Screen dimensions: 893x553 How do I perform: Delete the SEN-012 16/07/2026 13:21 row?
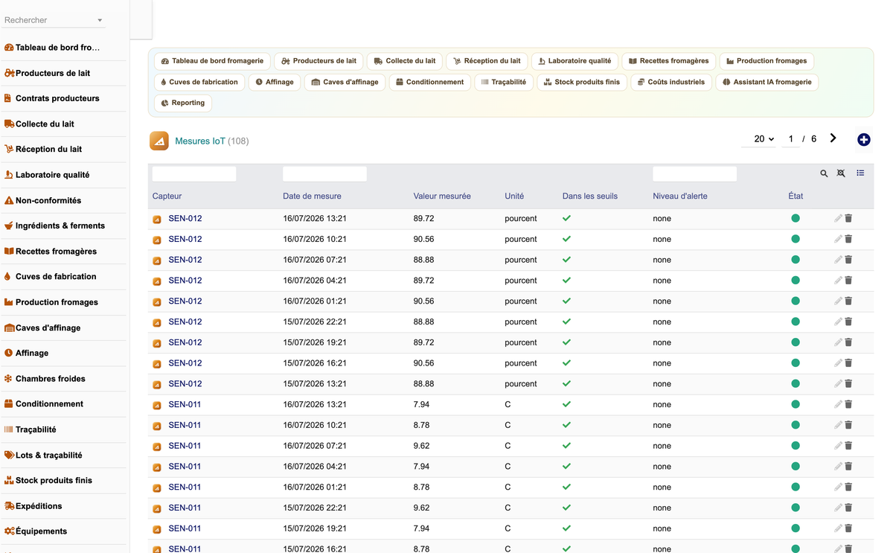(848, 219)
